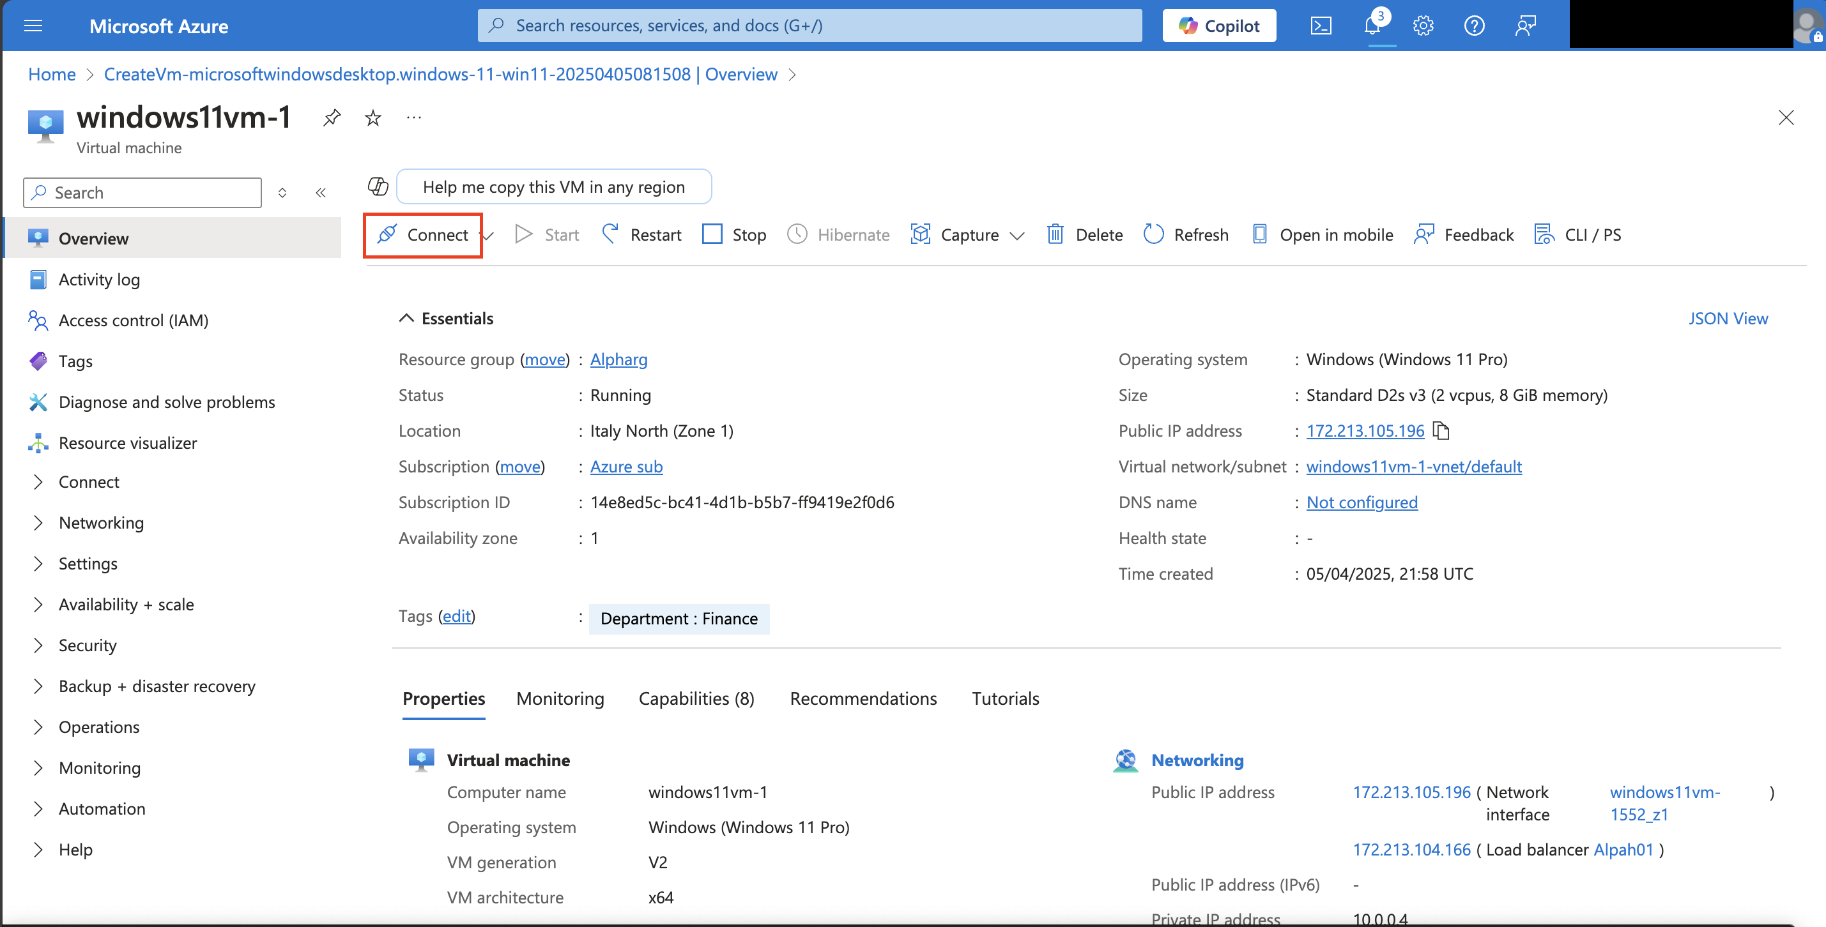Switch to the Tutorials tab

(1005, 699)
